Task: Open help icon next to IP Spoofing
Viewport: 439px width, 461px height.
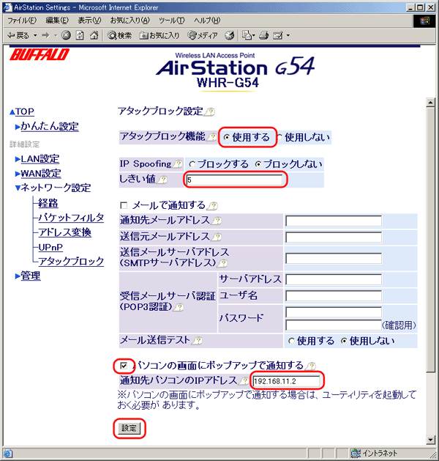Action: (178, 164)
